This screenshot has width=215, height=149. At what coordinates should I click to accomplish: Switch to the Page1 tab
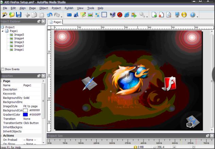(55, 22)
